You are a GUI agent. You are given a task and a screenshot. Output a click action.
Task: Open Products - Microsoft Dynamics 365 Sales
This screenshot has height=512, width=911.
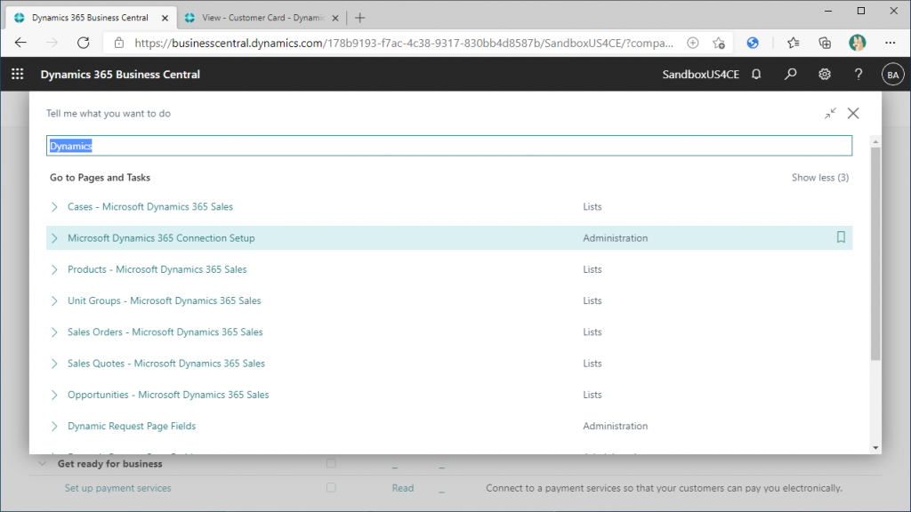pyautogui.click(x=157, y=269)
